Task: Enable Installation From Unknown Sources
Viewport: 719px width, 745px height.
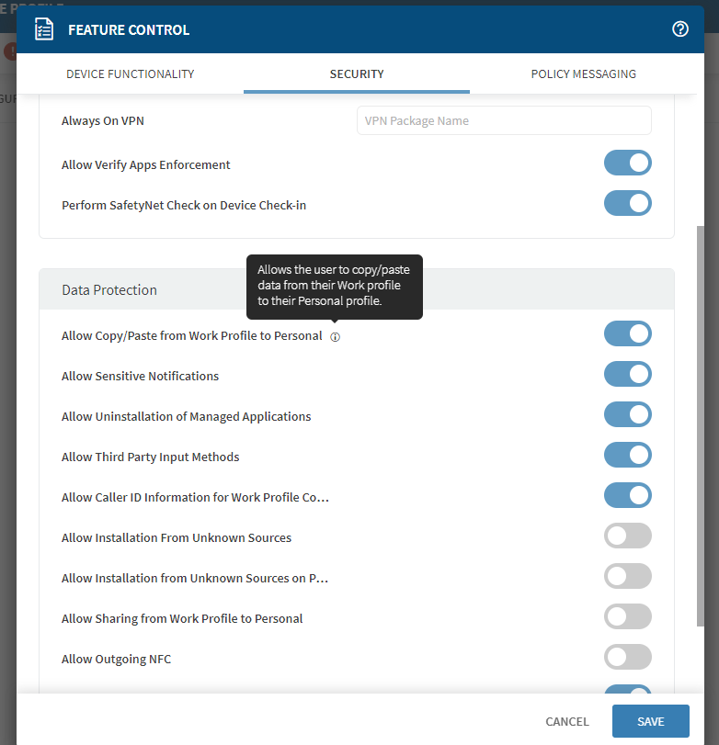Action: [627, 536]
